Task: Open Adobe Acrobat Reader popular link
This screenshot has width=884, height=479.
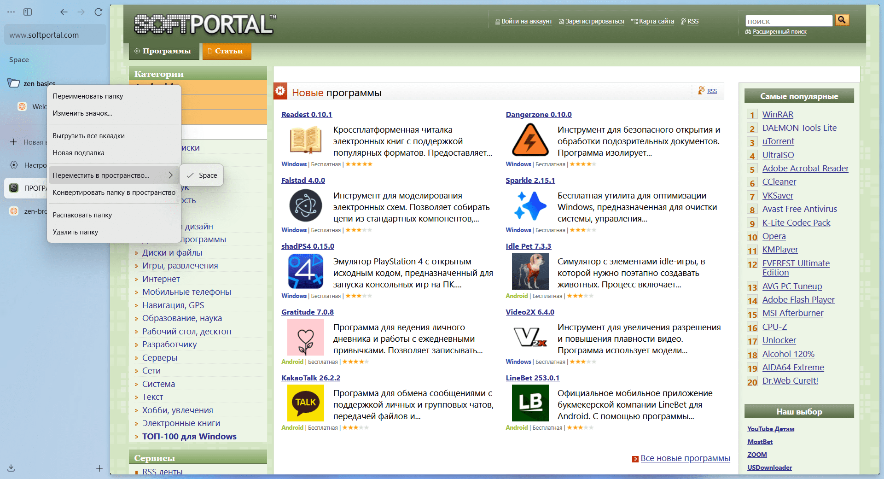Action: coord(805,169)
